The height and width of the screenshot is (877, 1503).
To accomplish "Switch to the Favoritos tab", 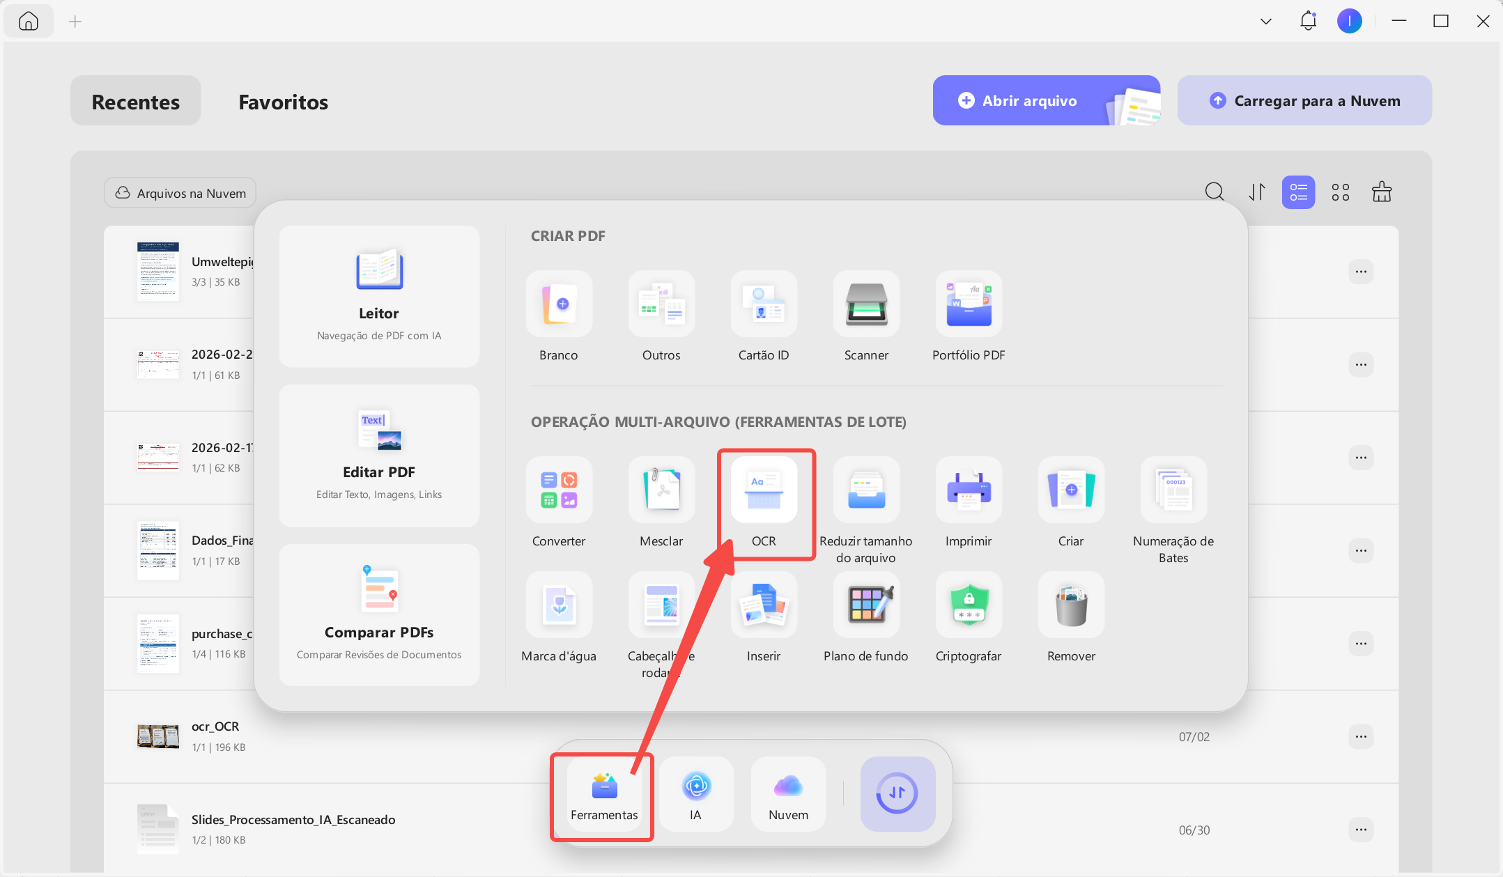I will tap(283, 102).
